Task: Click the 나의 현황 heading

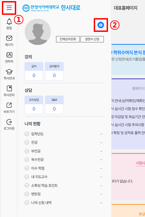Action: pos(32,124)
